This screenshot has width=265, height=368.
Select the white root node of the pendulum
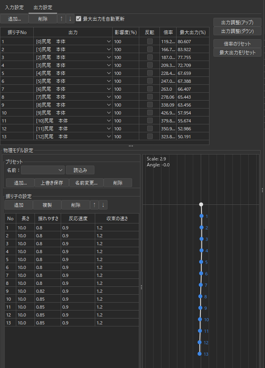click(x=201, y=204)
